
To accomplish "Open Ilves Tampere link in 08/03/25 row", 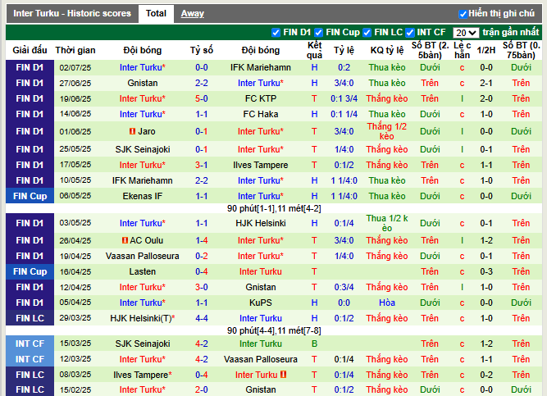I will point(141,375).
